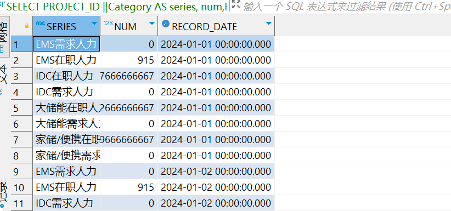451x211 pixels.
Task: Click EMS需求人力 cell in row 1
Action: point(66,44)
